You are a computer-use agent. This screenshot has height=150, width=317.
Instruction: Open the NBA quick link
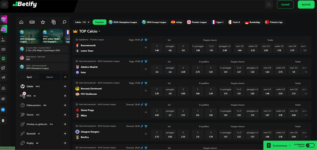pos(43,58)
